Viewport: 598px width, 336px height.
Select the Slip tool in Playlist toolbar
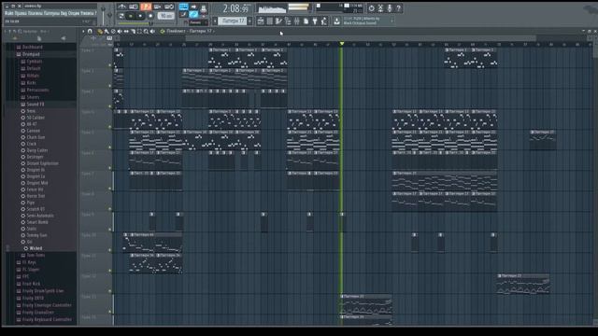126,31
